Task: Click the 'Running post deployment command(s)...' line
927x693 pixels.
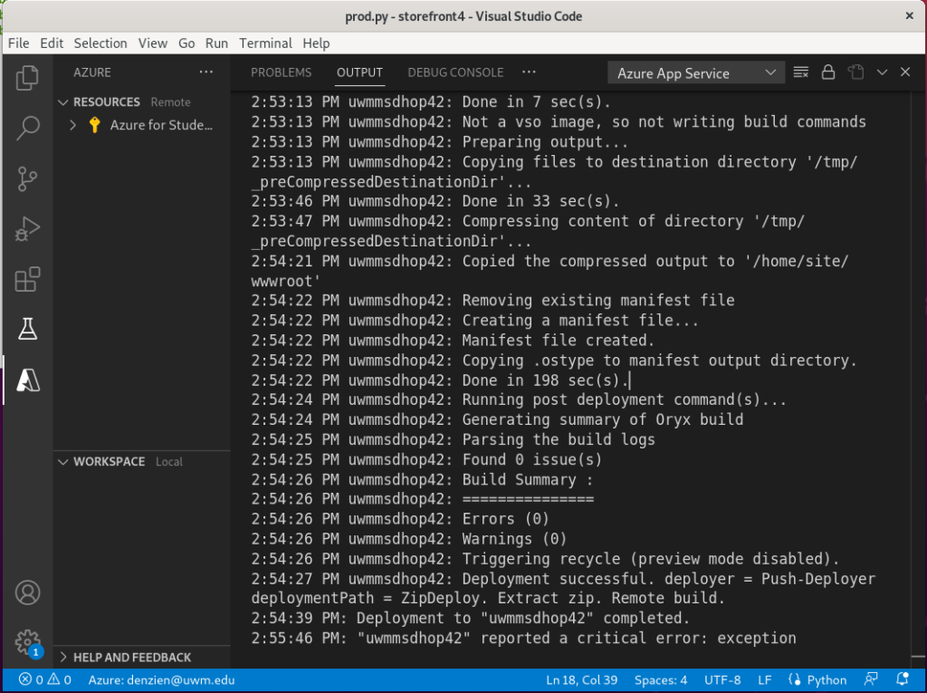Action: tap(519, 399)
